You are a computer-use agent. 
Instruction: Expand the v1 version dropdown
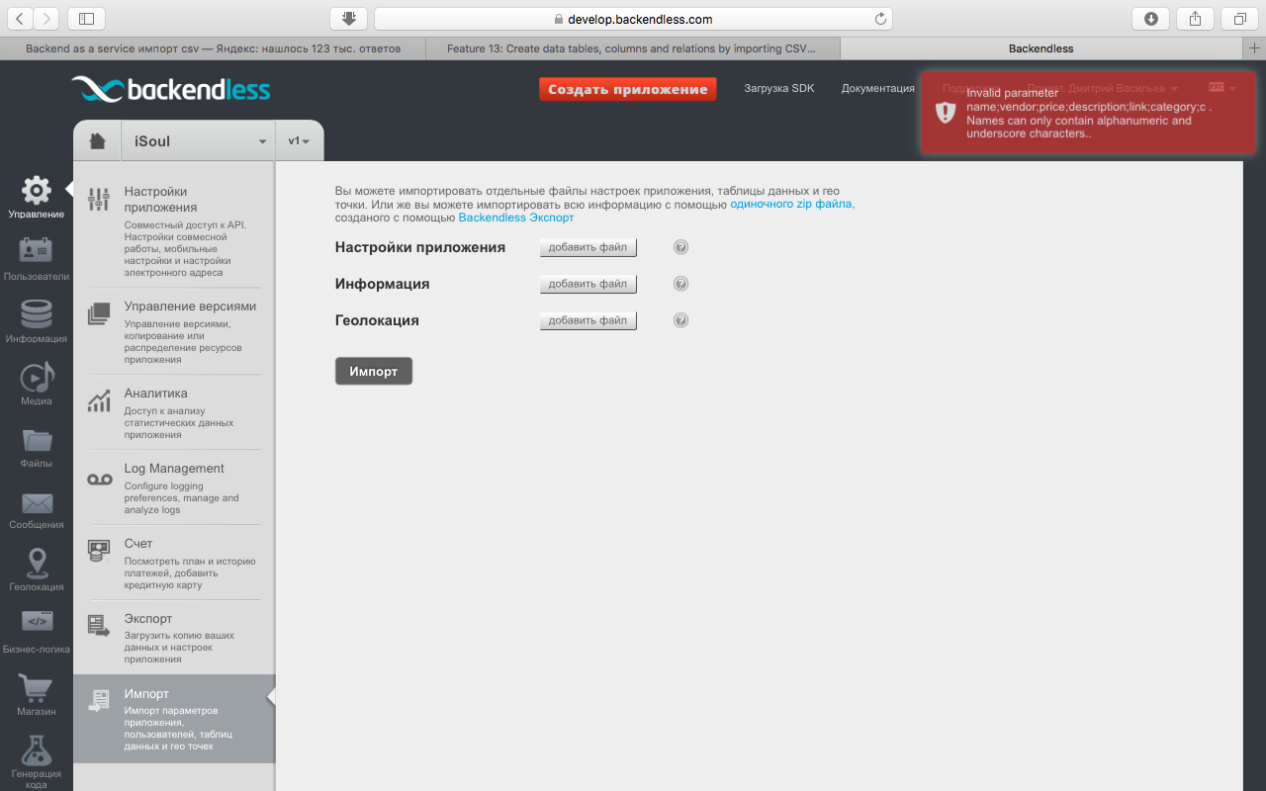point(299,141)
